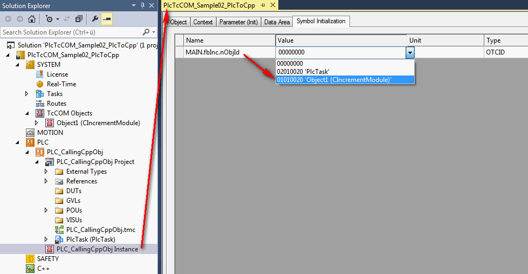Click the PLC_CallingCppObj Instance icon
Screen dimensions: 528x274
tap(50, 249)
